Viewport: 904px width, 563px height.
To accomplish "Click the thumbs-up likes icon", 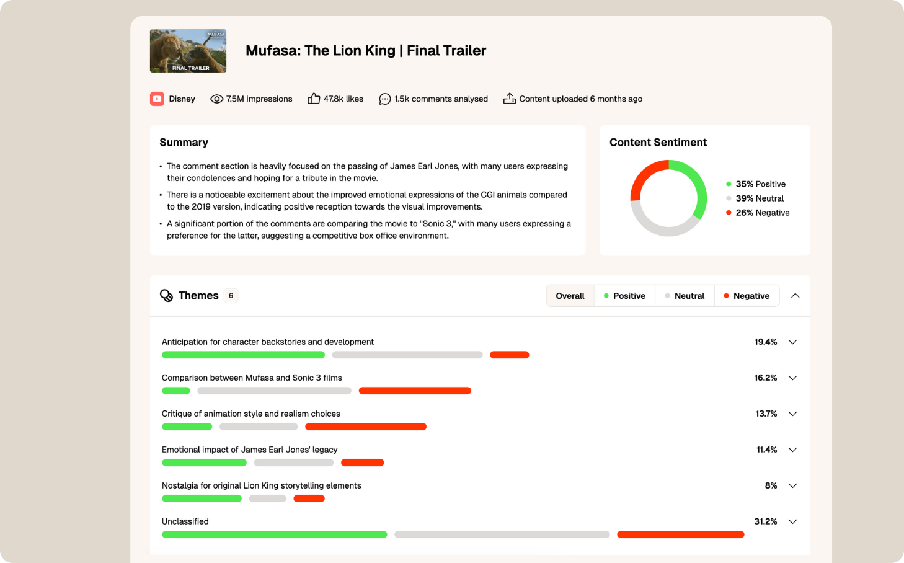I will click(x=314, y=99).
